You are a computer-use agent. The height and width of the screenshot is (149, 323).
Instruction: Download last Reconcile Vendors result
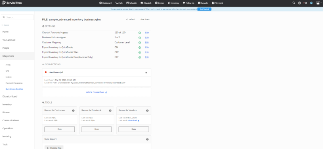[134, 121]
